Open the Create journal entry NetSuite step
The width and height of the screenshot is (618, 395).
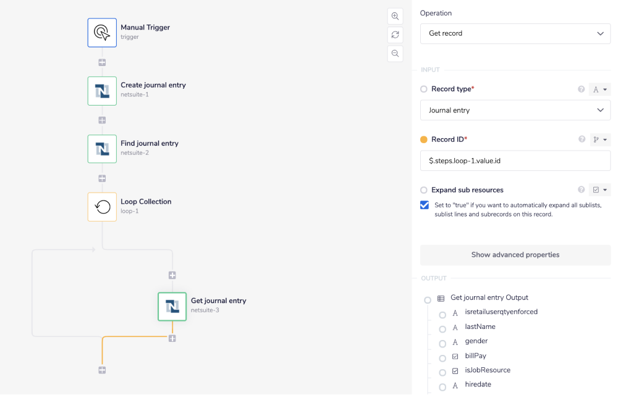pos(102,90)
